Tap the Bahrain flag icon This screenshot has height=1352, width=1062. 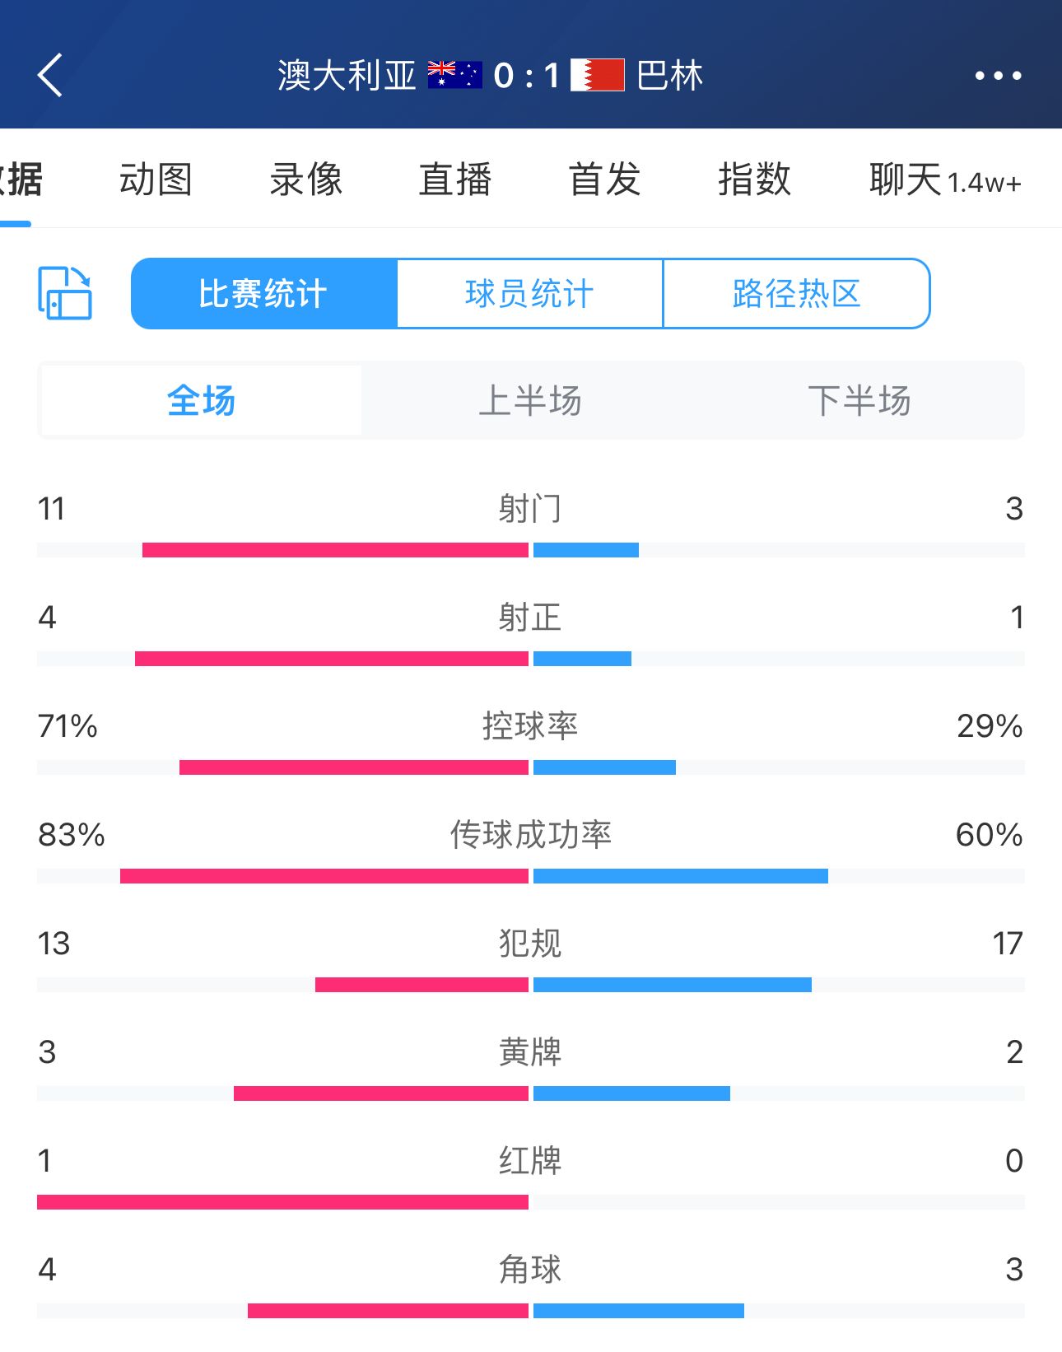click(597, 76)
